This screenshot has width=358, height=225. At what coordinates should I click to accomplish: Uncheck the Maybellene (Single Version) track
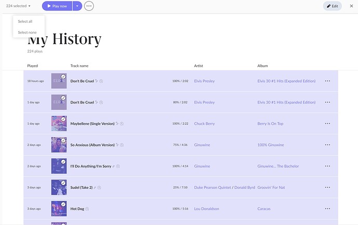63,119
